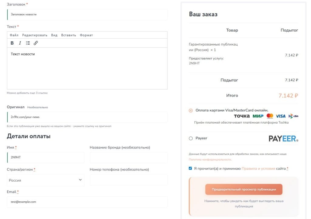Click the Предварительный просмотр публикации button
This screenshot has height=219, width=311.
point(244,189)
